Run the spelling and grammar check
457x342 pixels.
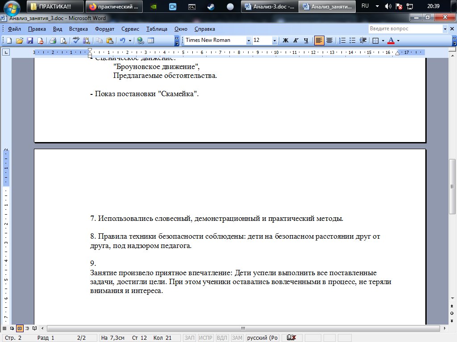click(x=76, y=41)
